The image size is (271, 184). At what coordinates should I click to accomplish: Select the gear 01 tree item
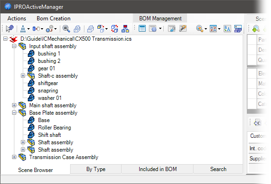coord(46,68)
